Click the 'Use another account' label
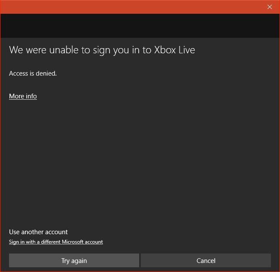 tap(38, 232)
